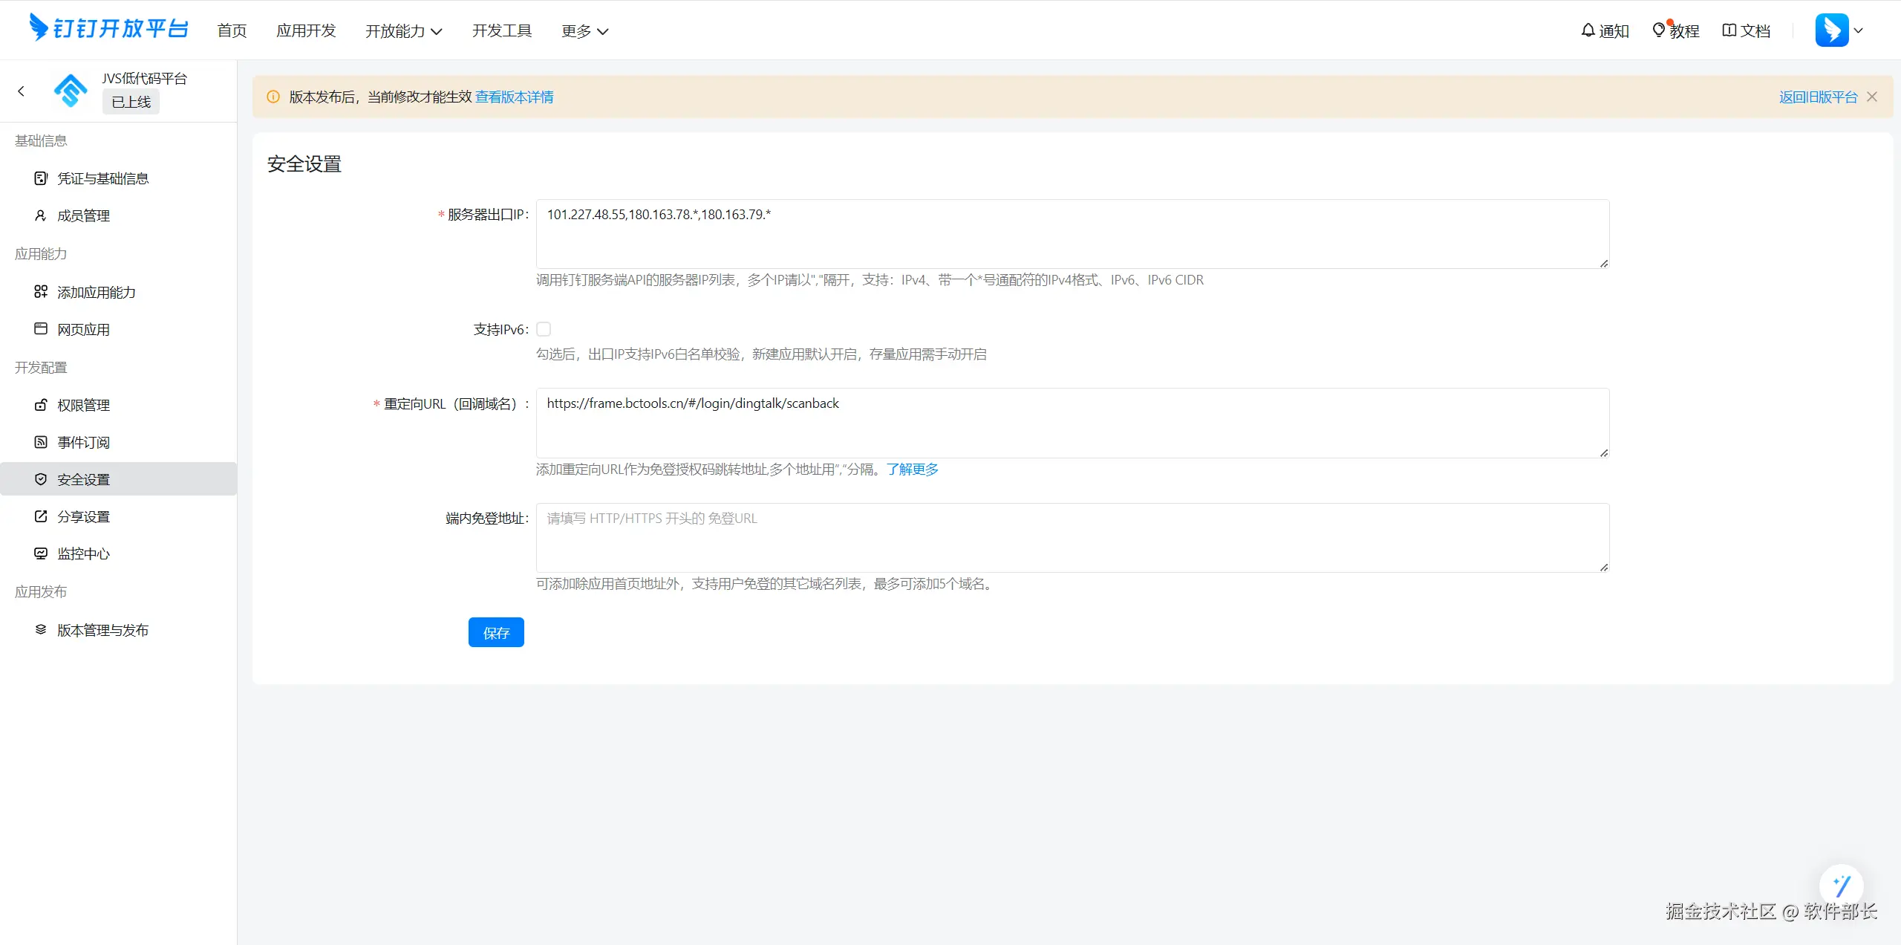This screenshot has height=945, width=1901.
Task: Focus the 端内免登地址 text field
Action: click(x=1072, y=537)
